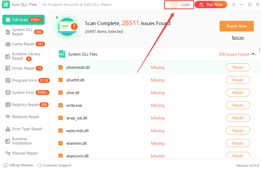Click the Error Type Repair warning icon

point(8,129)
